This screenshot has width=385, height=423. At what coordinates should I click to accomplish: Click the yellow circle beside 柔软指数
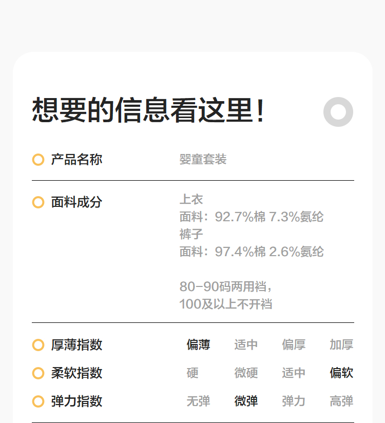tap(38, 373)
